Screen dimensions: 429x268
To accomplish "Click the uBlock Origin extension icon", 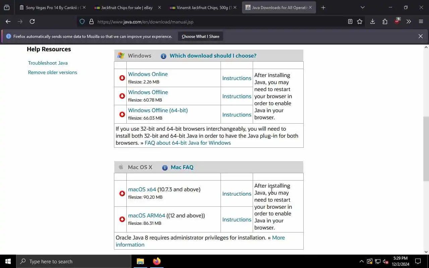I will (x=397, y=21).
